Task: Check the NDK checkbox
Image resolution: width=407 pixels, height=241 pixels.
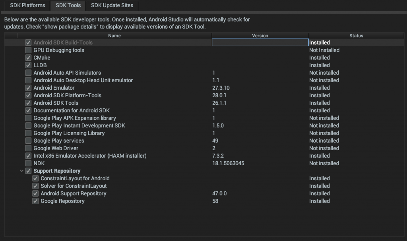Action: coord(28,163)
